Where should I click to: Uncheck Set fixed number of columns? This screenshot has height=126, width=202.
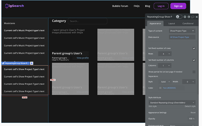194,60
